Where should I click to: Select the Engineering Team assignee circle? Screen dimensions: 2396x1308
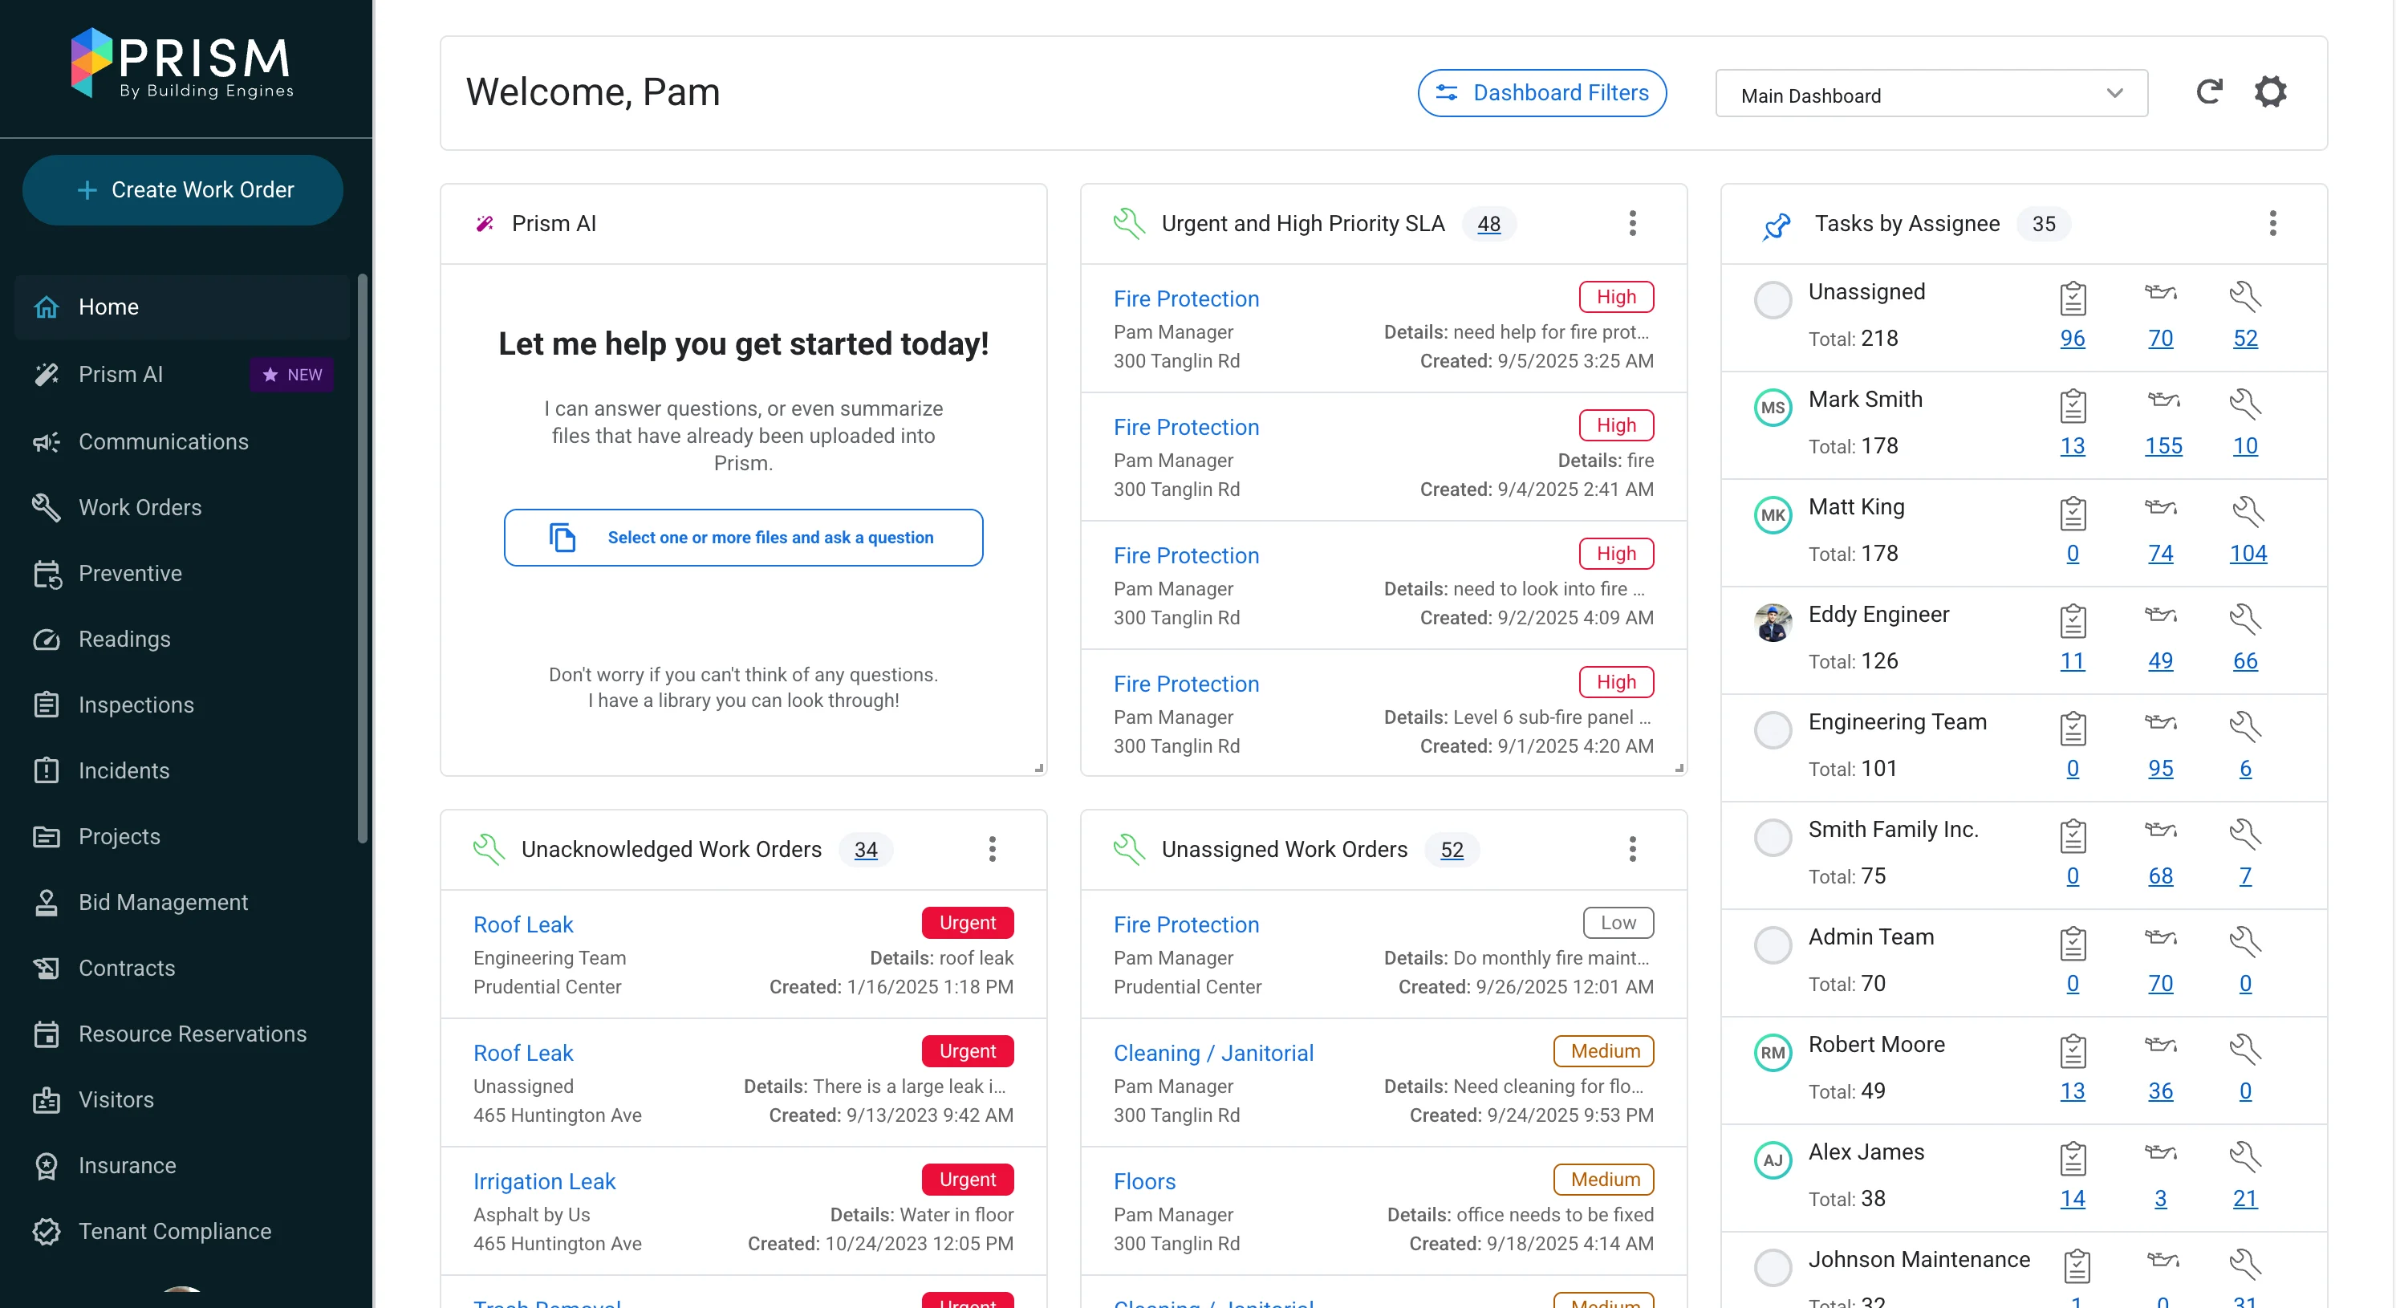coord(1773,730)
